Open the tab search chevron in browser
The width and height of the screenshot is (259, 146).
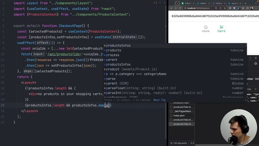coord(256,3)
